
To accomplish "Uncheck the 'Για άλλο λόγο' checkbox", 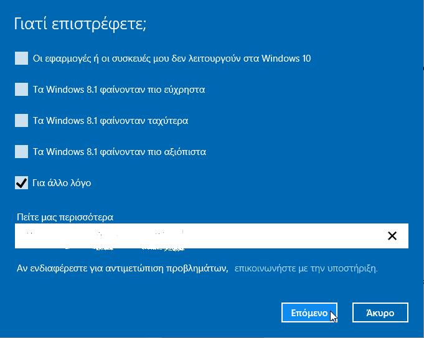I will point(22,182).
